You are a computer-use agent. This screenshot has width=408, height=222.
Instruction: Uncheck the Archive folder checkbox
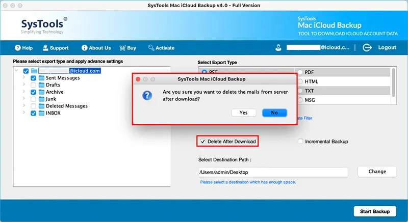[33, 92]
